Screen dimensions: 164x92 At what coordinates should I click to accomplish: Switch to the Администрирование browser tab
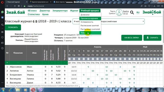click(x=40, y=2)
